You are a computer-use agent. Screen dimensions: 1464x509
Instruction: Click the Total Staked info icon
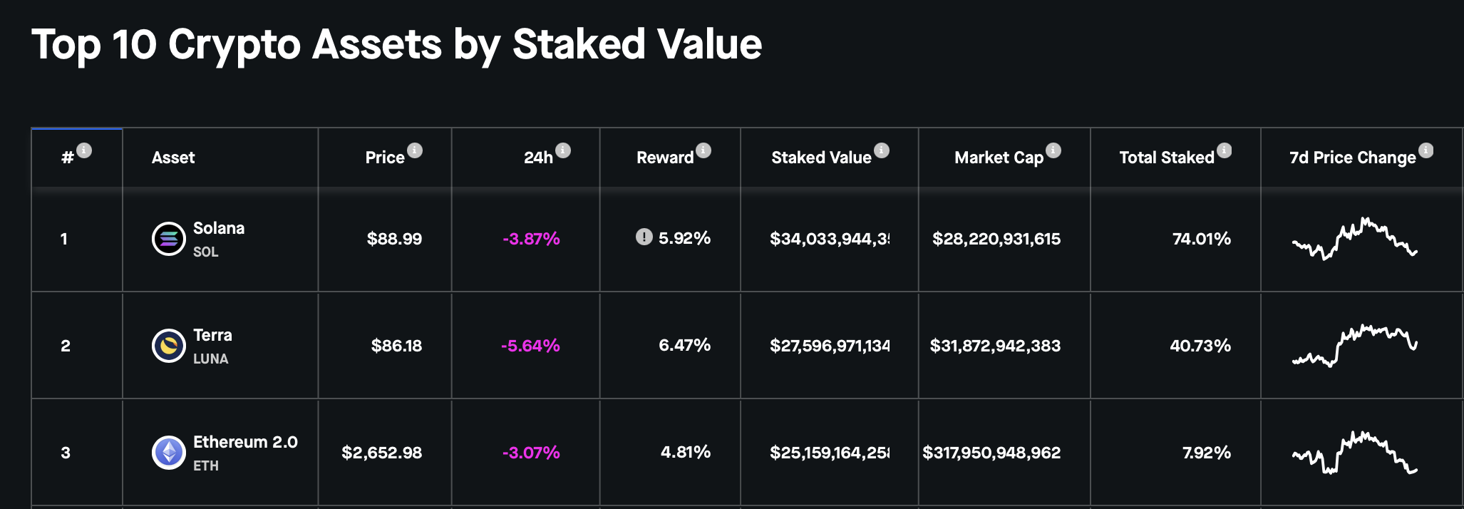(1225, 150)
